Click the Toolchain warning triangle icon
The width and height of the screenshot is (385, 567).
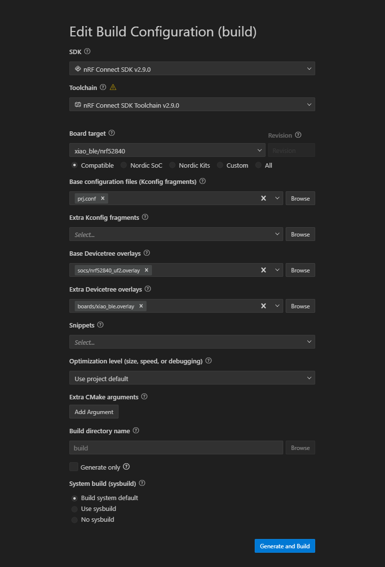pos(113,87)
